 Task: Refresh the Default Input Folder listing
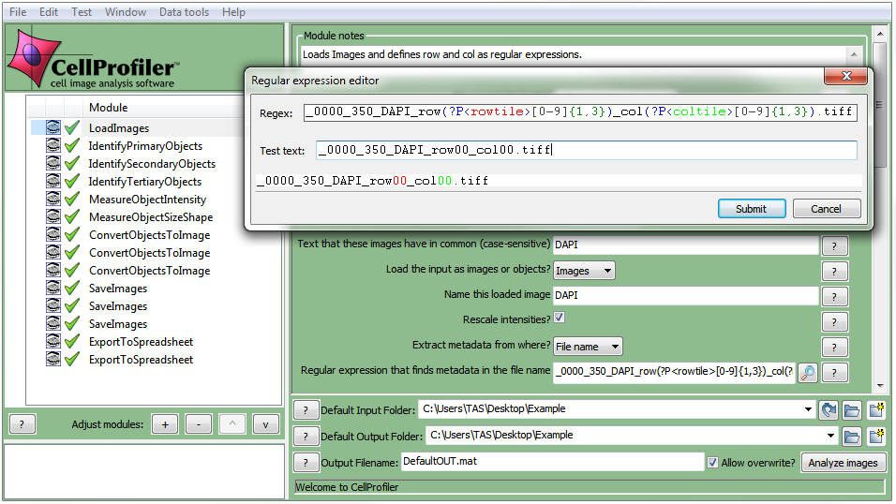(x=828, y=409)
